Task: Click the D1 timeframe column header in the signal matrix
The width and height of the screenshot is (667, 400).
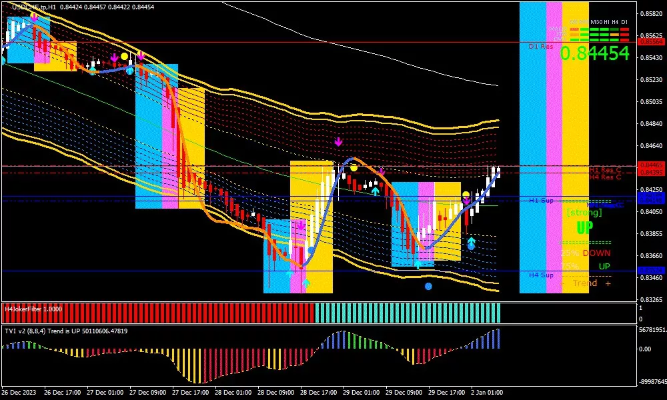Action: point(624,22)
